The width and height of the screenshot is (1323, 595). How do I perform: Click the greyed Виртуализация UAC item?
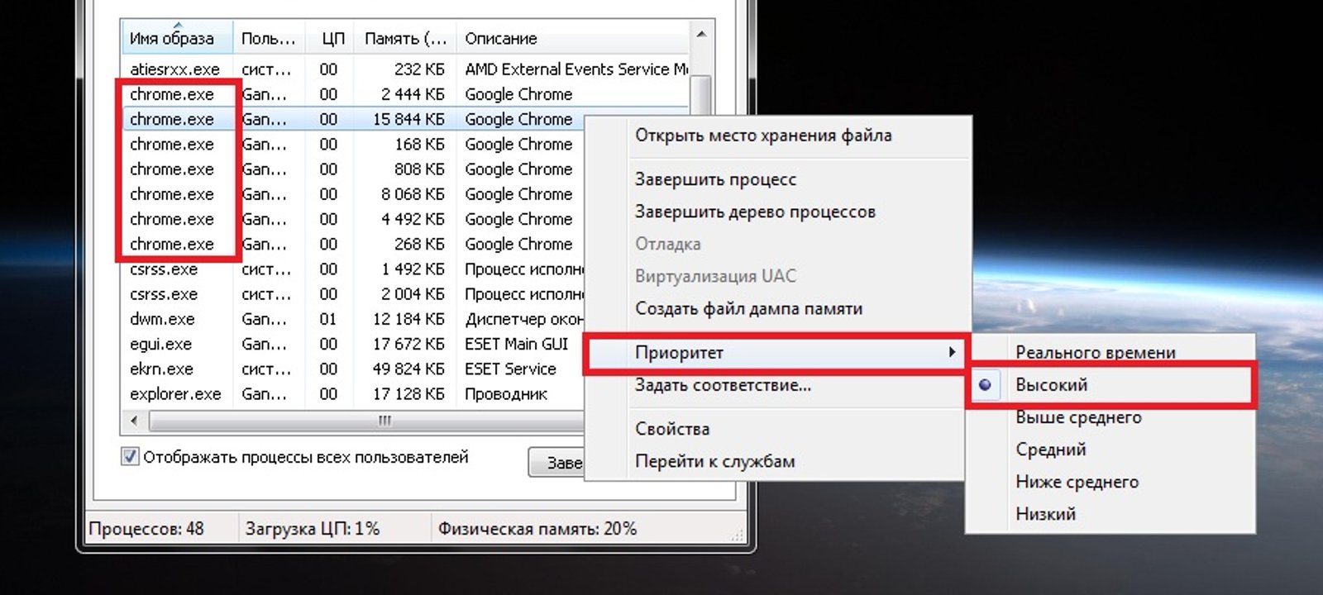click(x=715, y=276)
